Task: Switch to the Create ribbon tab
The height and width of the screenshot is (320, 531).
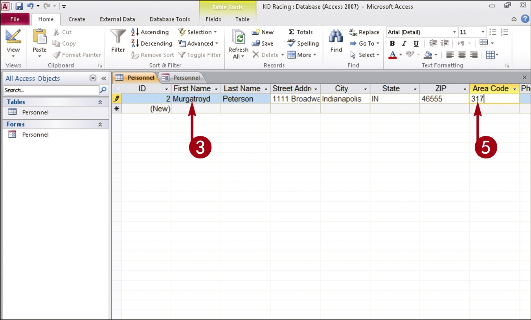Action: coord(77,19)
